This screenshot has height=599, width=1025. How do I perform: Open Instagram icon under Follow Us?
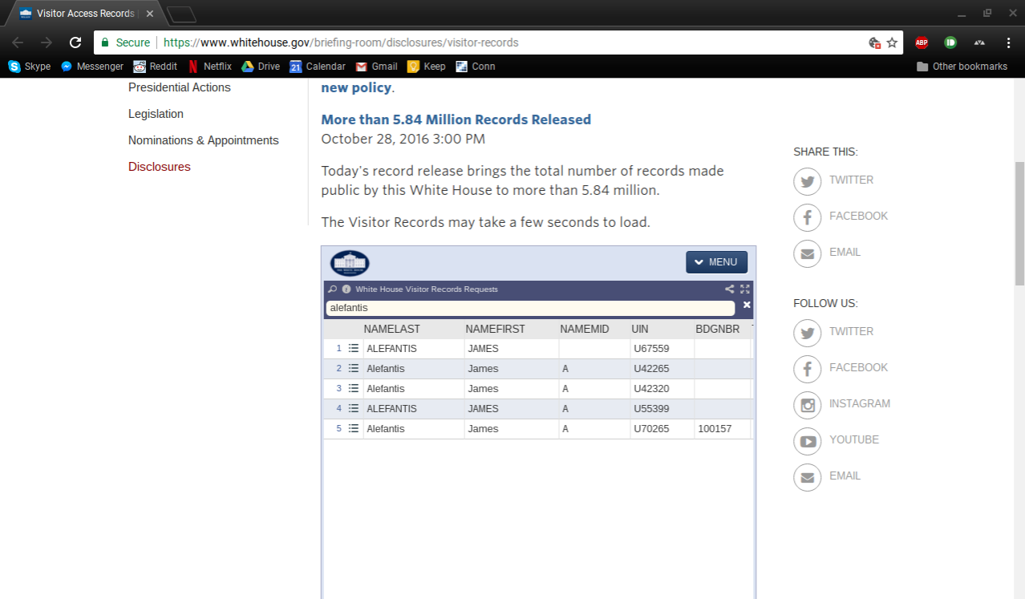[807, 404]
